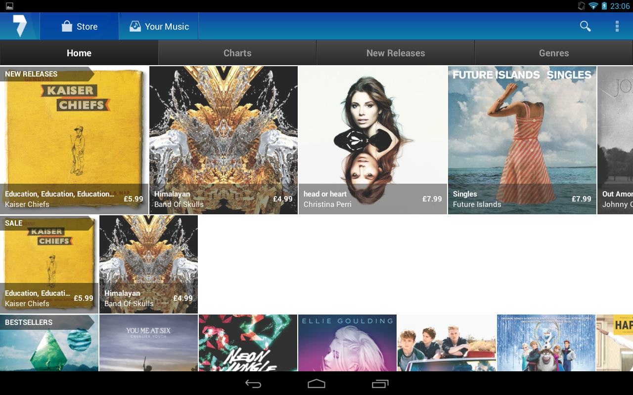Open Himalayan album in New Releases row
The image size is (633, 395).
(224, 140)
